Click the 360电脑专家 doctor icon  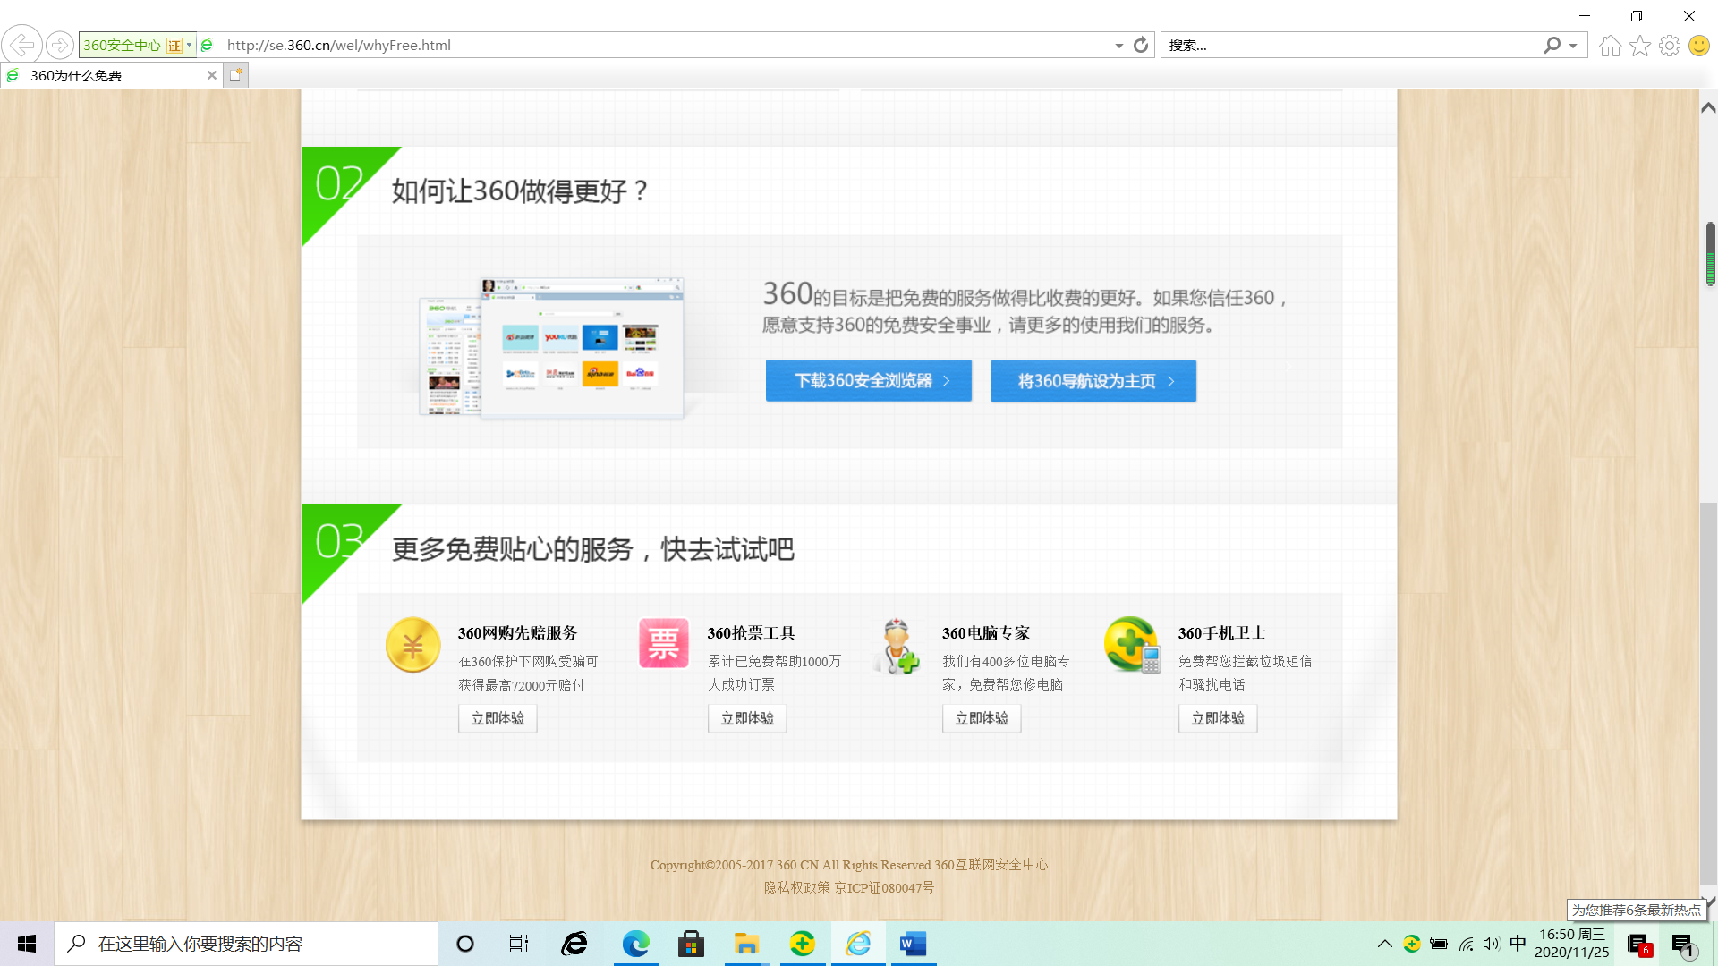click(897, 646)
